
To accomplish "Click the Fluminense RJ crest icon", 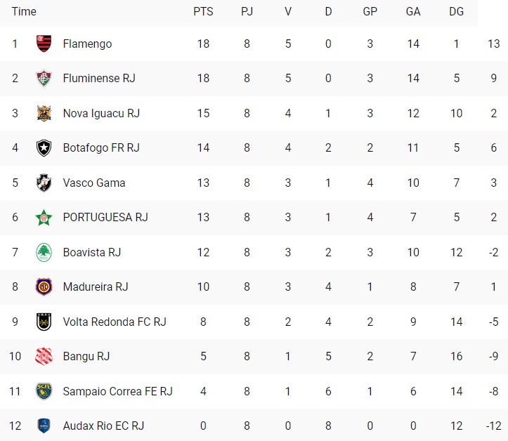I will tap(44, 79).
